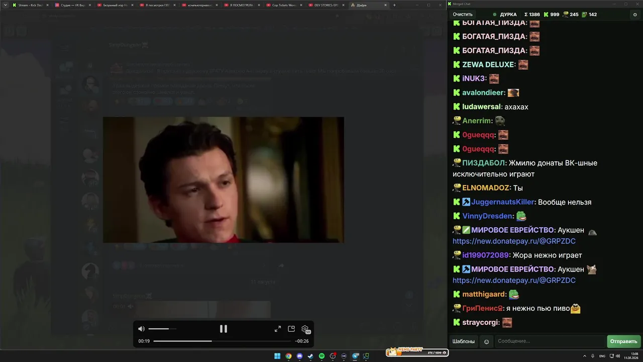Click username avalondieer in chat
The height and width of the screenshot is (362, 643).
pos(483,93)
